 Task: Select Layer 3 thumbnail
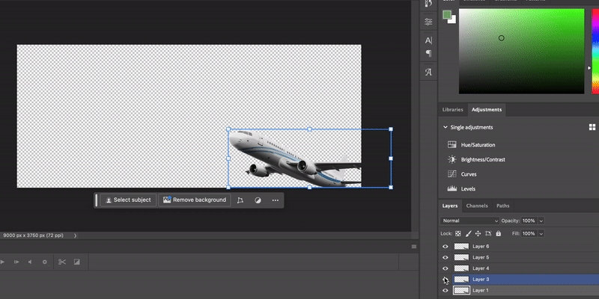coord(461,280)
